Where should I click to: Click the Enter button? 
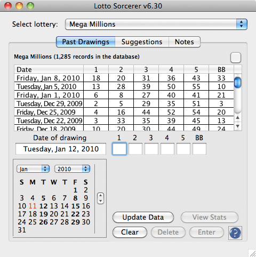[206, 232]
